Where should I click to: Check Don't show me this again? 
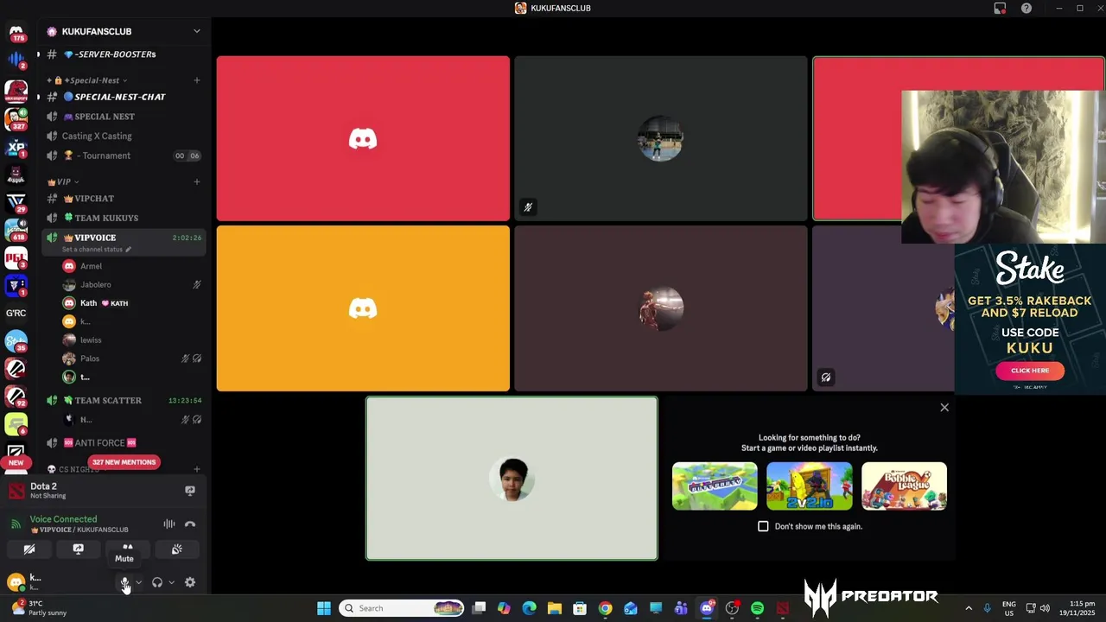(763, 526)
